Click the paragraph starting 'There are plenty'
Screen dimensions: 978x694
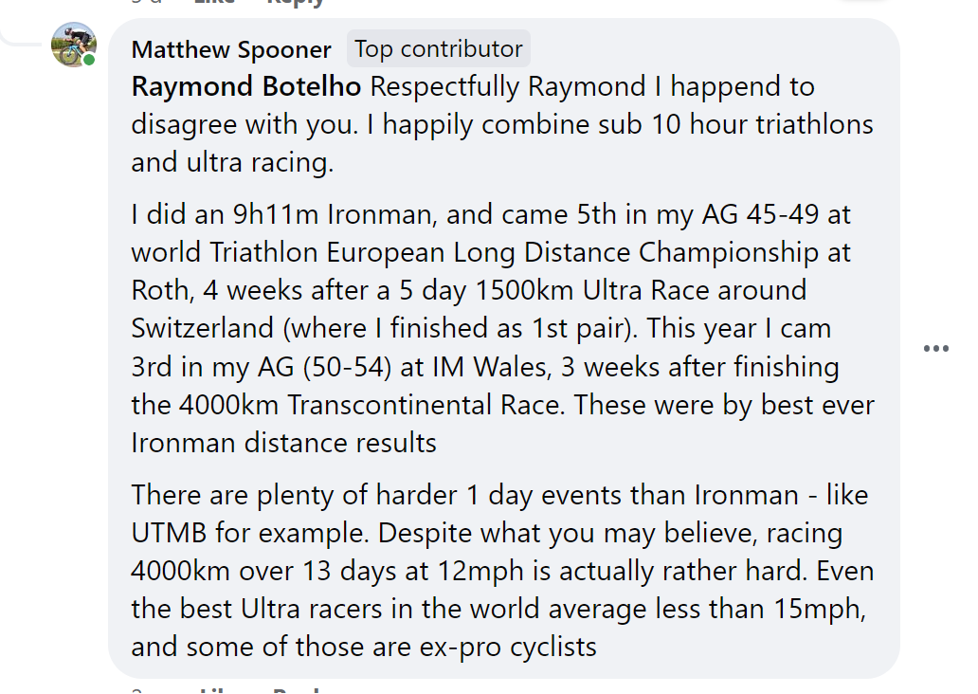pos(502,571)
